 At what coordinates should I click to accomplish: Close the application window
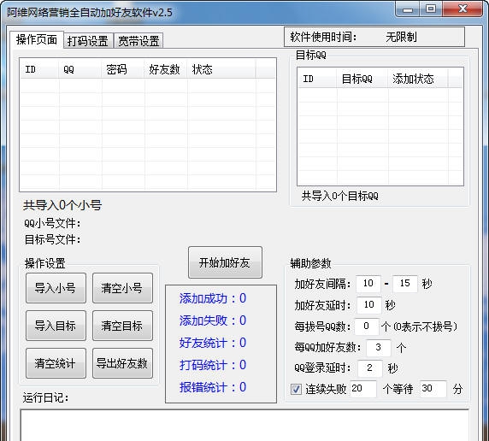click(x=462, y=9)
